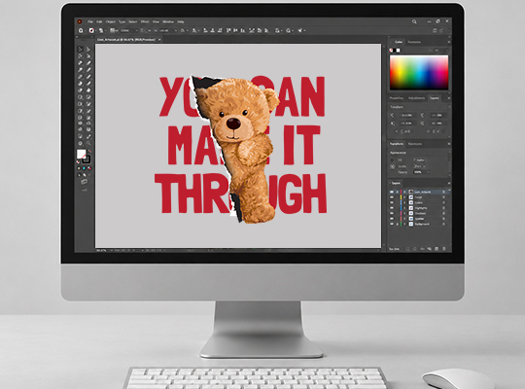Open the Type menu
This screenshot has width=525, height=389.
point(122,21)
